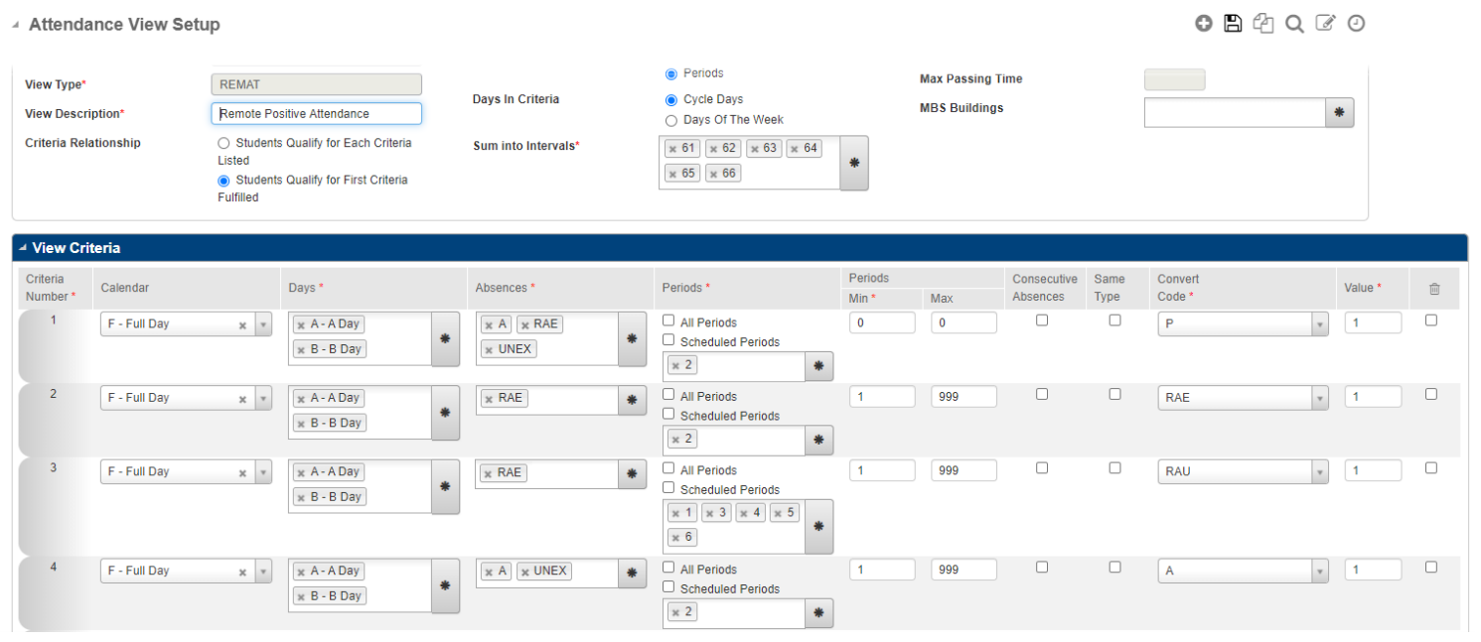Collapse the Attendance View Setup panel
Screen dimensions: 1481x642
pos(15,25)
